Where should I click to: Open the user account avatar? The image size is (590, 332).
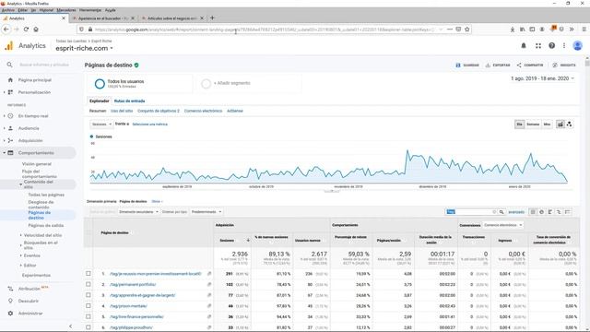point(578,45)
